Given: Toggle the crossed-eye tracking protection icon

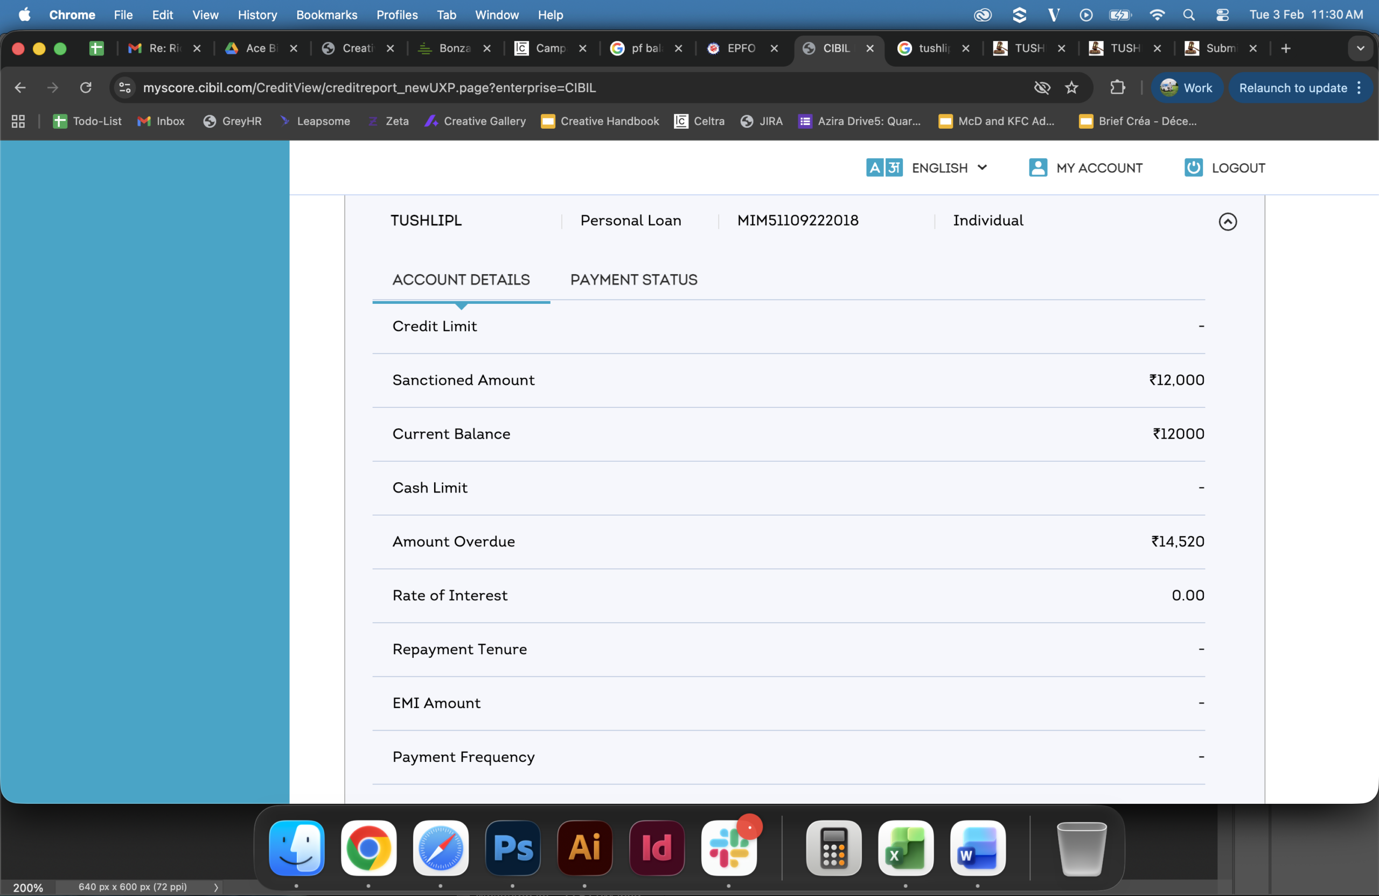Looking at the screenshot, I should (1042, 87).
